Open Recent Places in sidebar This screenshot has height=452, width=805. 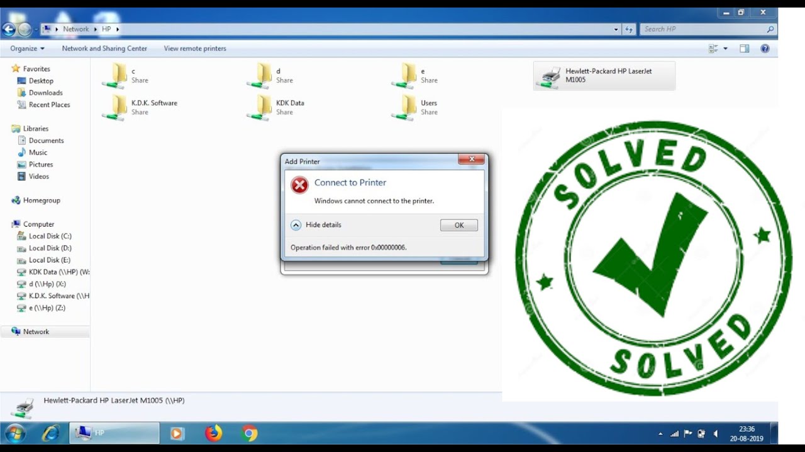click(49, 105)
